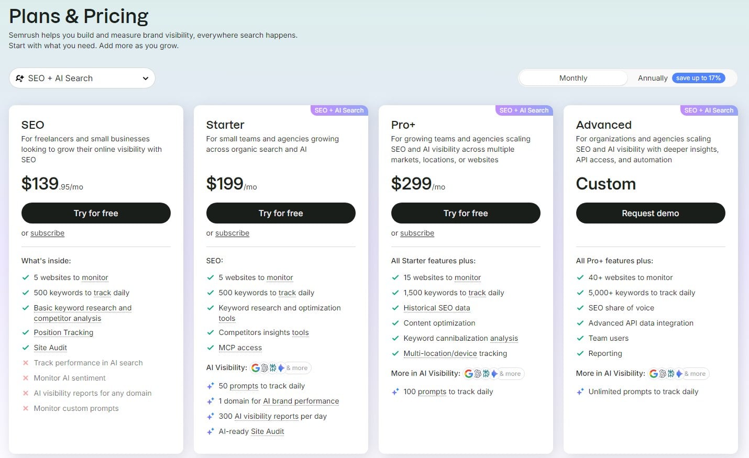Click the red X beside Track performance in AI search
The width and height of the screenshot is (749, 458).
25,363
